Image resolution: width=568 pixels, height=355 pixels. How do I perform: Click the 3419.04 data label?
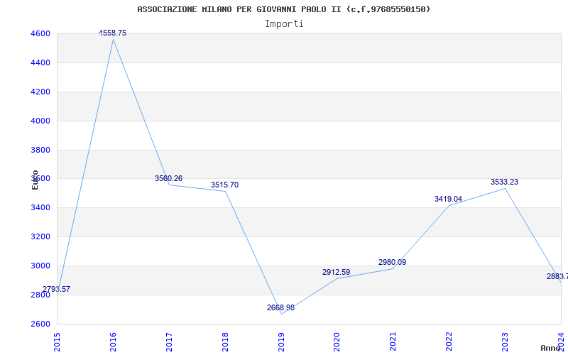coord(449,199)
